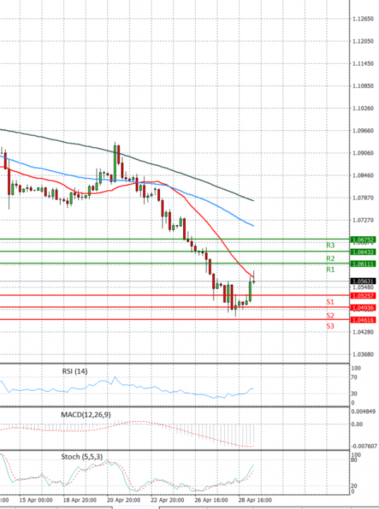Click the 15 Apr 00:00 time label

coord(36,500)
